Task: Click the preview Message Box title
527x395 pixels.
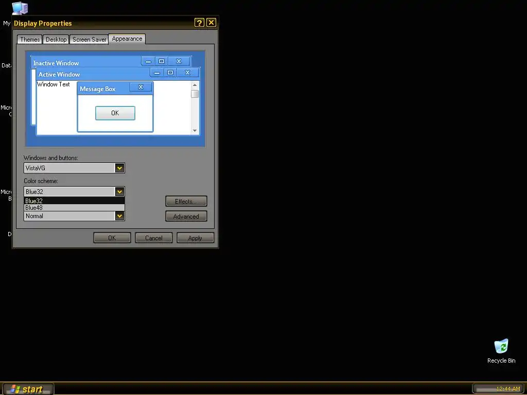Action: pos(98,89)
